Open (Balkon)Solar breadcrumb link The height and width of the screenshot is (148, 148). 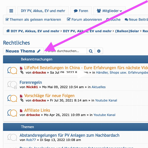(x=127, y=31)
